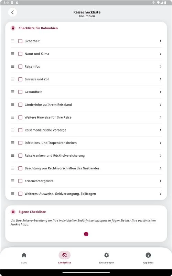The width and height of the screenshot is (172, 276).
Task: Open Reiseinfos details with its arrow
Action: click(x=160, y=67)
